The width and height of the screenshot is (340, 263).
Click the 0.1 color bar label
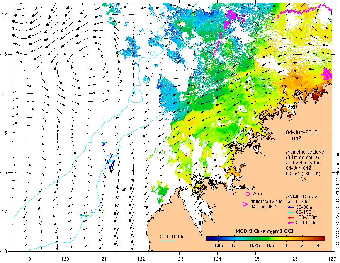pyautogui.click(x=233, y=246)
